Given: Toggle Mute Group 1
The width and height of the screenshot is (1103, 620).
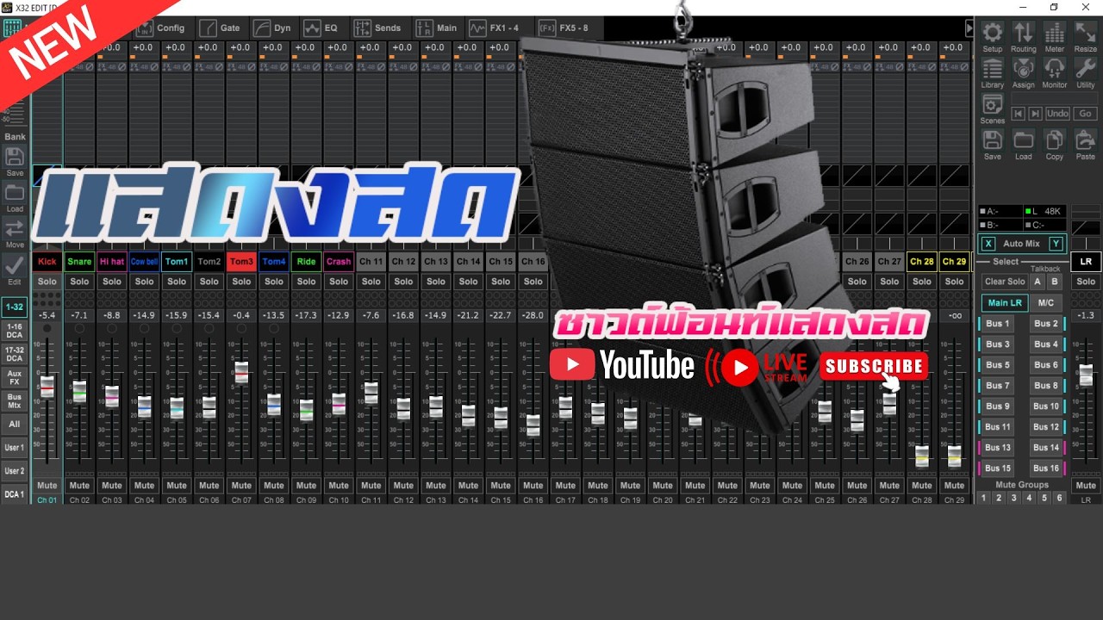Looking at the screenshot, I should (983, 498).
